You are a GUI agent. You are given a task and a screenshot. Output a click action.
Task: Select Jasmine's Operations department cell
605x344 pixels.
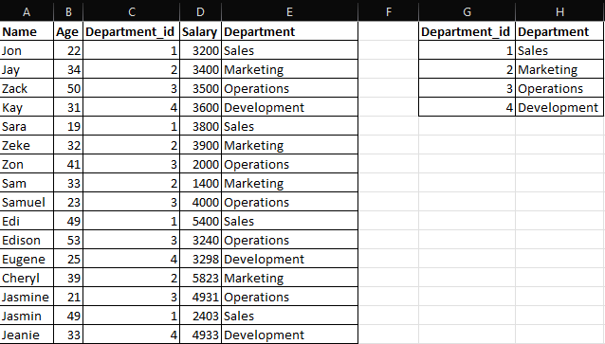290,297
